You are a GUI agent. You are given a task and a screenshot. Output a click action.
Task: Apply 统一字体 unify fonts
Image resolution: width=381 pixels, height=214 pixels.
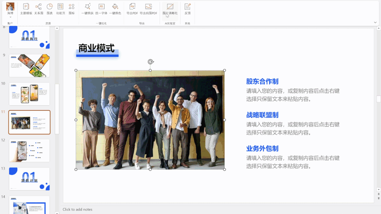click(101, 9)
